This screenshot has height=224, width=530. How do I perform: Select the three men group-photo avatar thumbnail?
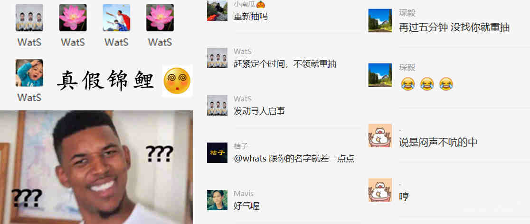tap(29, 18)
